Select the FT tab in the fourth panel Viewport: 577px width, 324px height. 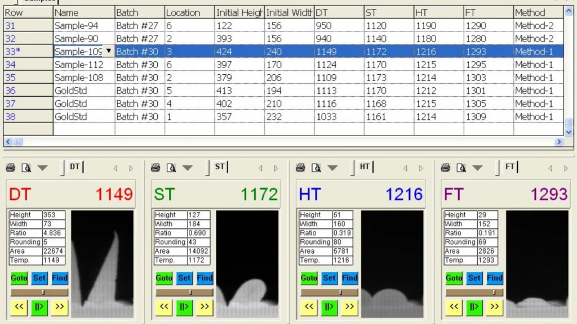509,166
